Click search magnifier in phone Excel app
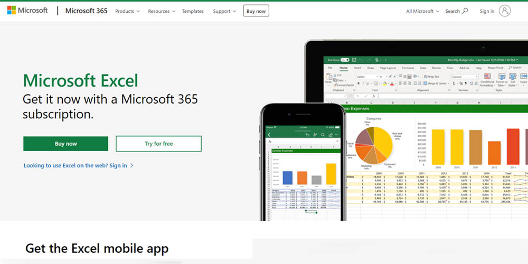 pos(323,135)
